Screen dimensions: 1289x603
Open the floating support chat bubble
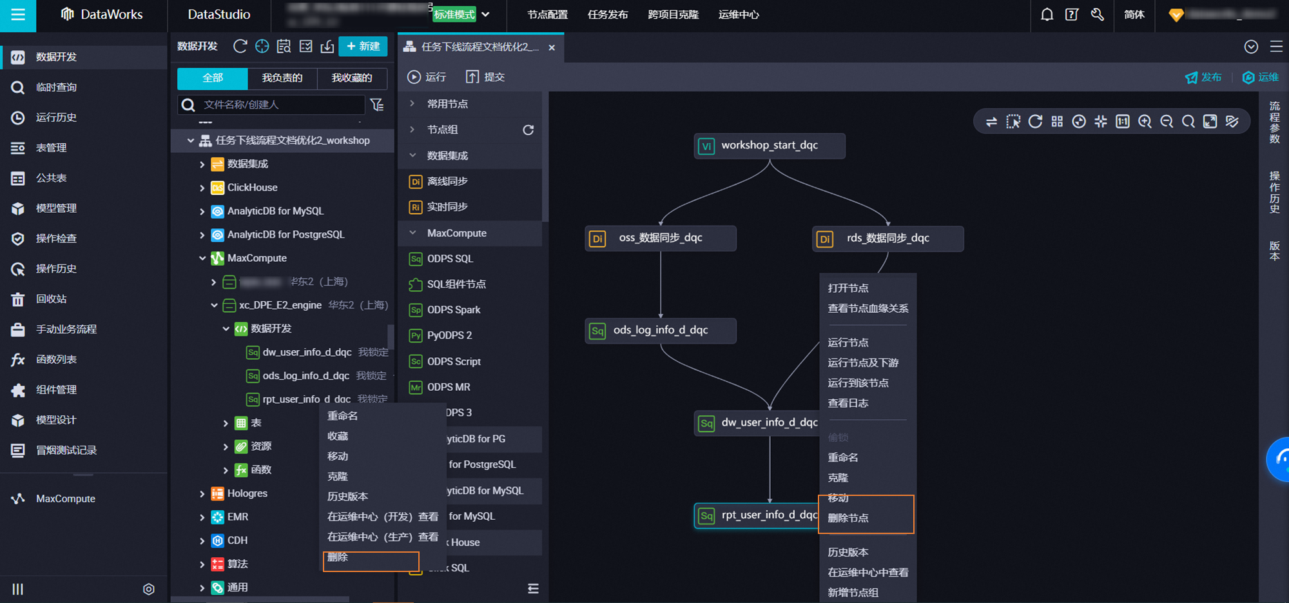[x=1279, y=459]
